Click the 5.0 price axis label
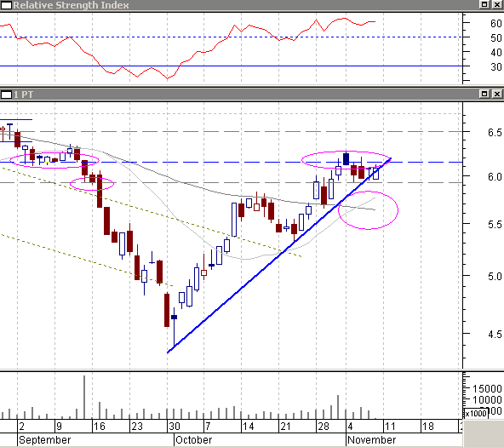504x447 pixels. (495, 277)
